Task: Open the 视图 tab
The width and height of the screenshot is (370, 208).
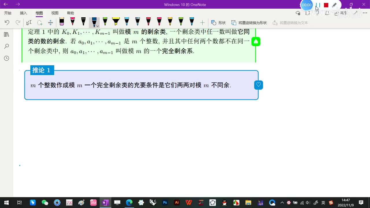Action: [x=55, y=13]
